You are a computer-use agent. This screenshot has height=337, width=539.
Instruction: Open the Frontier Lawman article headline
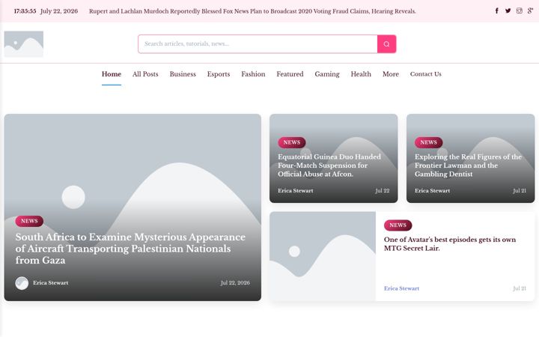click(468, 165)
